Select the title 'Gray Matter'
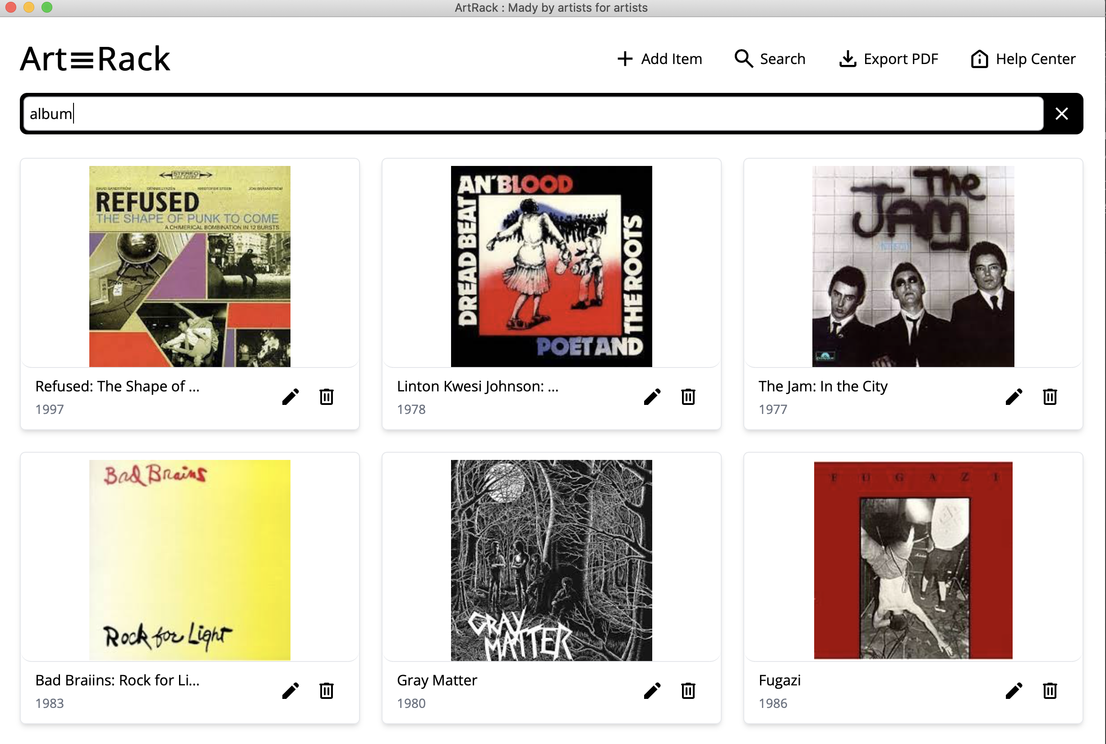Image resolution: width=1106 pixels, height=744 pixels. click(x=437, y=680)
